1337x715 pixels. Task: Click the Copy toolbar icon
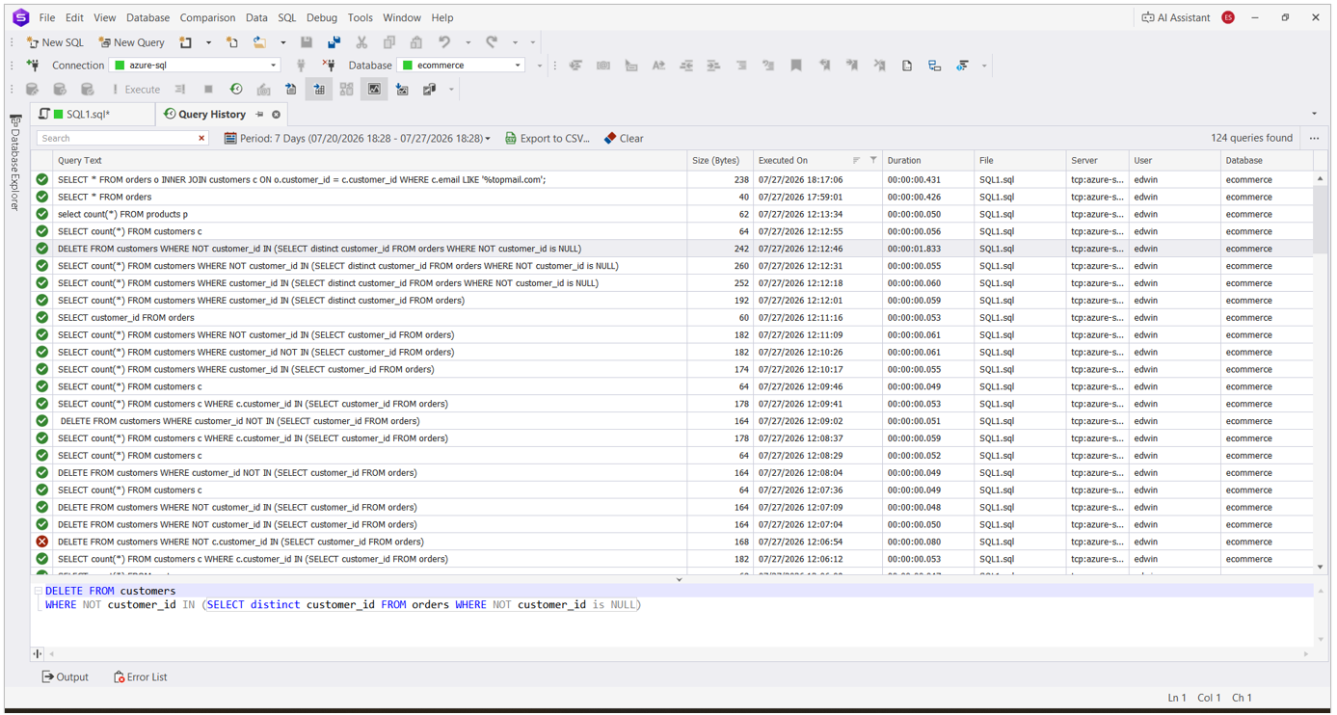[x=389, y=42]
